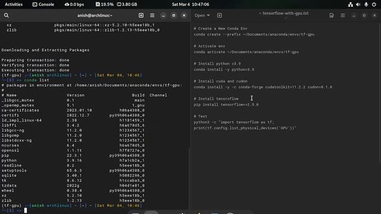Open the clock and calendar menu

pos(190,4)
